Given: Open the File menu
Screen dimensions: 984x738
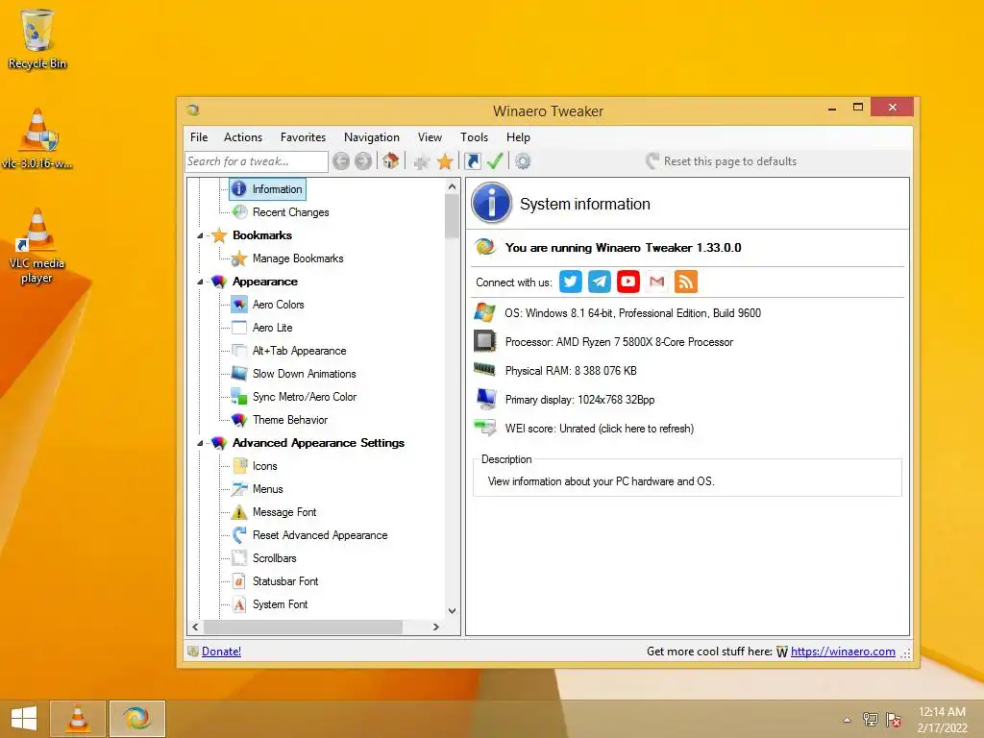Looking at the screenshot, I should pyautogui.click(x=199, y=137).
